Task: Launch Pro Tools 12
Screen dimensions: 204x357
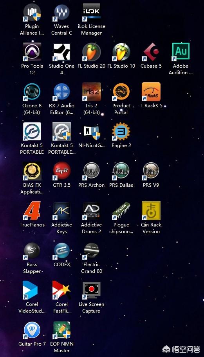Action: 32,52
